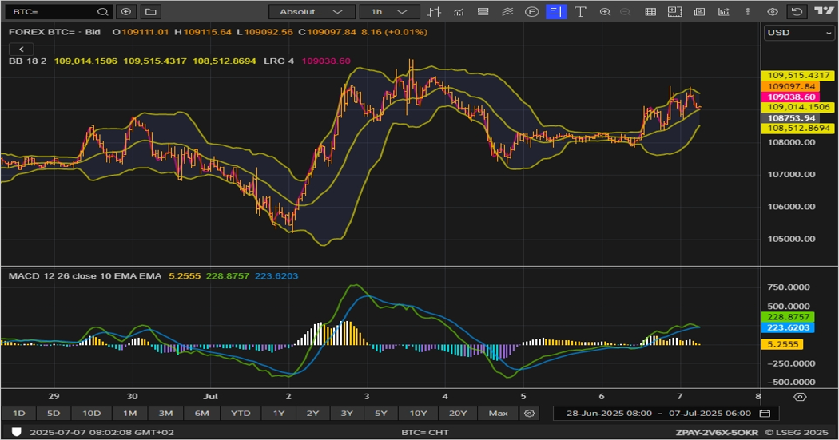The image size is (839, 440).
Task: Click the zoom in magnifier
Action: tap(605, 11)
